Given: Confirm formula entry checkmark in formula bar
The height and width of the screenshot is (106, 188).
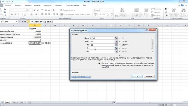Looking at the screenshot, I should 25,22.
